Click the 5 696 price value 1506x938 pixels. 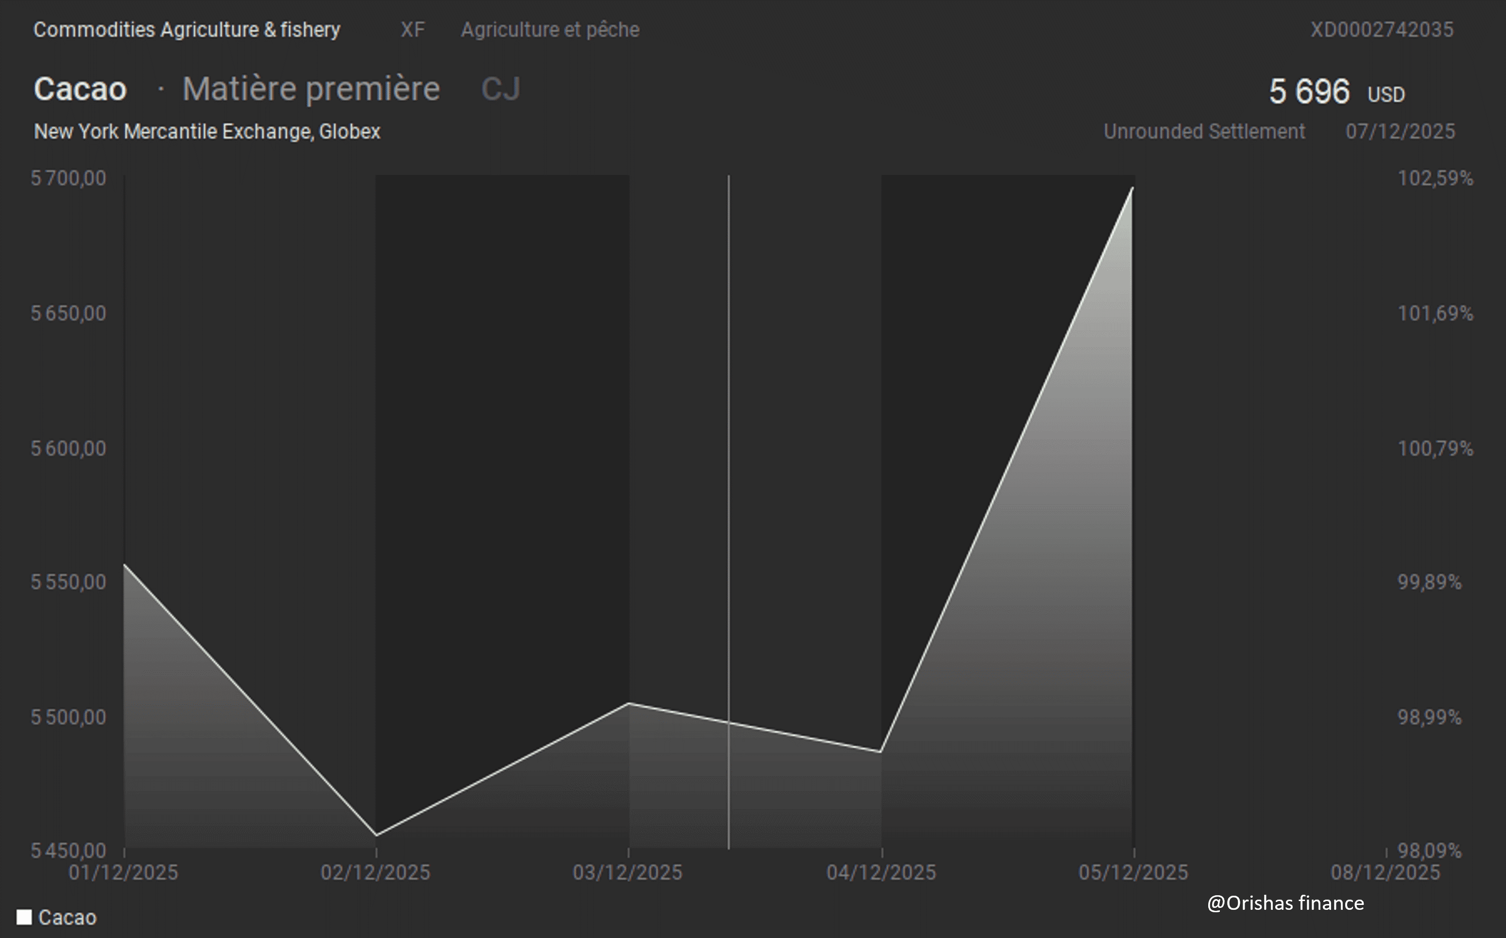pos(1309,92)
